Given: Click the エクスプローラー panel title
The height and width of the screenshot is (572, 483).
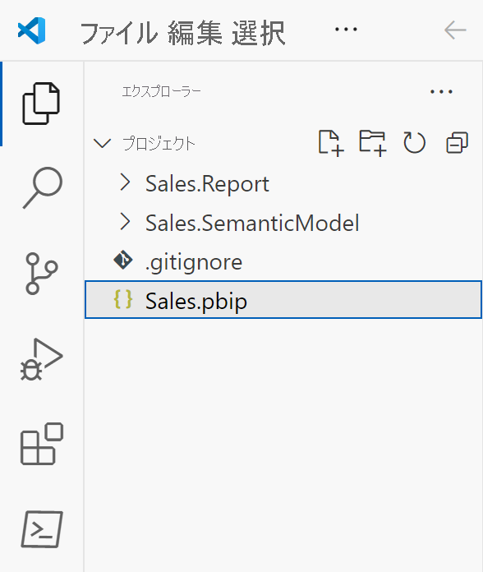Looking at the screenshot, I should 161,91.
